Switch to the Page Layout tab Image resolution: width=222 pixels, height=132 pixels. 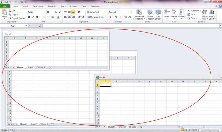[x=38, y=6]
